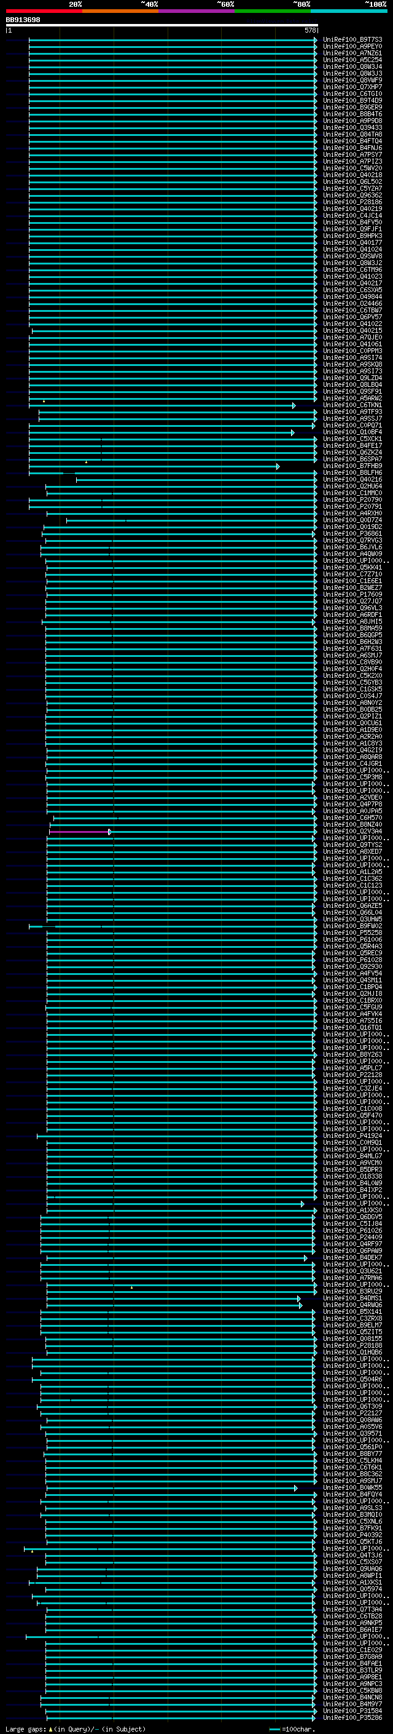Click hit name UniRef100_Q6AZE5

pyautogui.click(x=352, y=906)
